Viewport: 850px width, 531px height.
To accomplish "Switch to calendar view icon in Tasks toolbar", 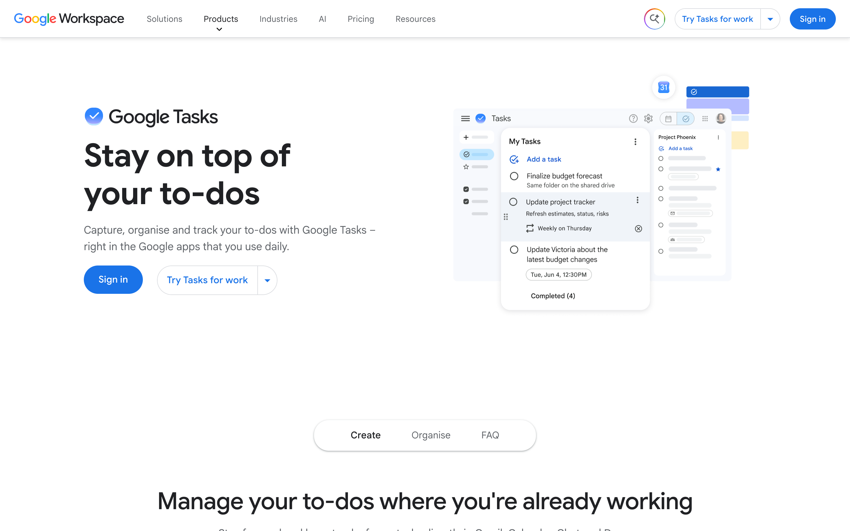I will pyautogui.click(x=668, y=119).
